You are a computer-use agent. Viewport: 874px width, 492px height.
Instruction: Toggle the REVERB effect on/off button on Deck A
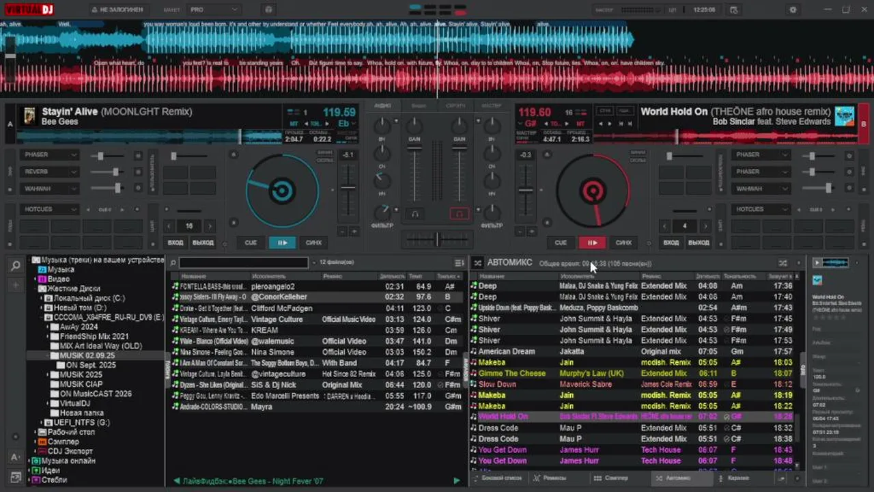click(138, 172)
